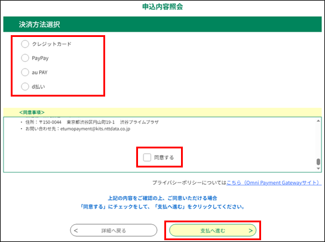This screenshot has width=325, height=242.
Task: Click the right chevron on 支払へ進む
Action: 250,231
